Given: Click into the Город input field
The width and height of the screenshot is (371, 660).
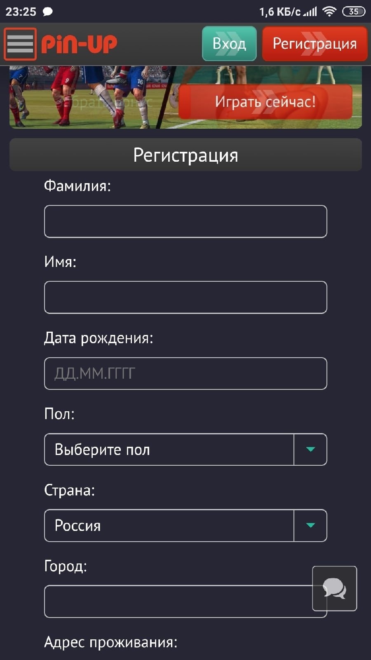Looking at the screenshot, I should pos(177,601).
